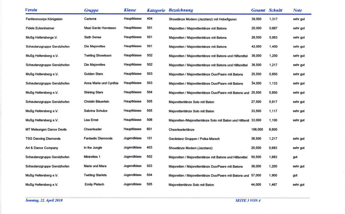Click Anna Maria und Cynthia entry
This screenshot has height=214, width=345.
tap(101, 83)
